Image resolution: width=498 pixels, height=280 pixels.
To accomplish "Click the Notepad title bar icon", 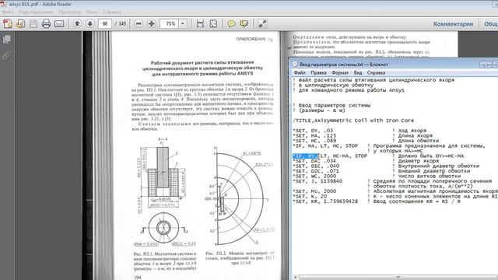I will (295, 65).
